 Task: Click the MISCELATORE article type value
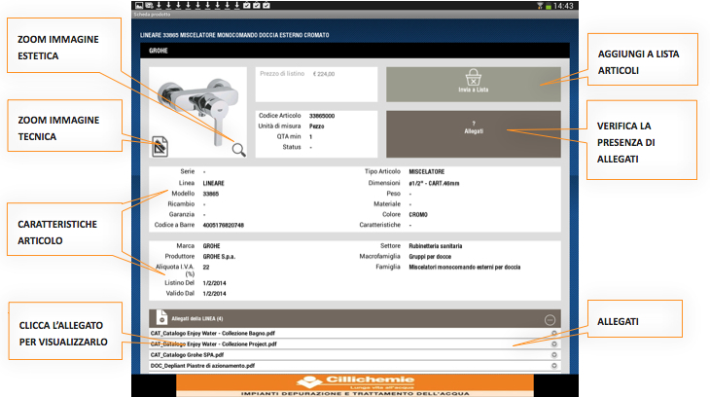pyautogui.click(x=427, y=172)
